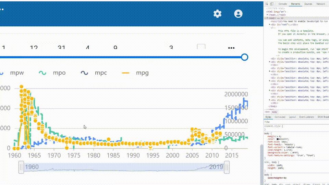Click the closing /body tag line
Viewport: 329px width, 185px height.
click(273, 106)
